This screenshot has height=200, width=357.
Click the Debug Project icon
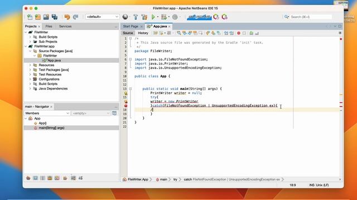point(163,17)
